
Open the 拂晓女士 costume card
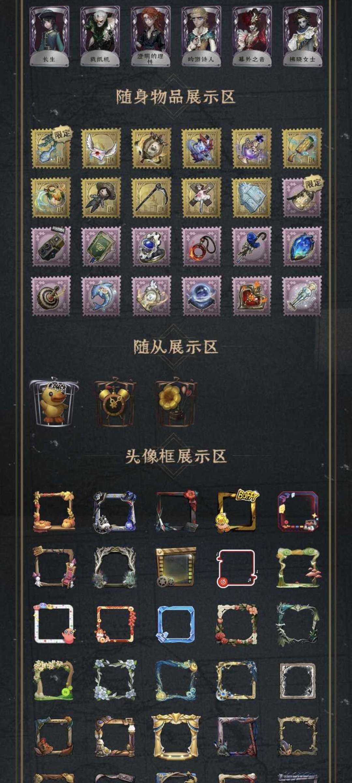click(302, 36)
